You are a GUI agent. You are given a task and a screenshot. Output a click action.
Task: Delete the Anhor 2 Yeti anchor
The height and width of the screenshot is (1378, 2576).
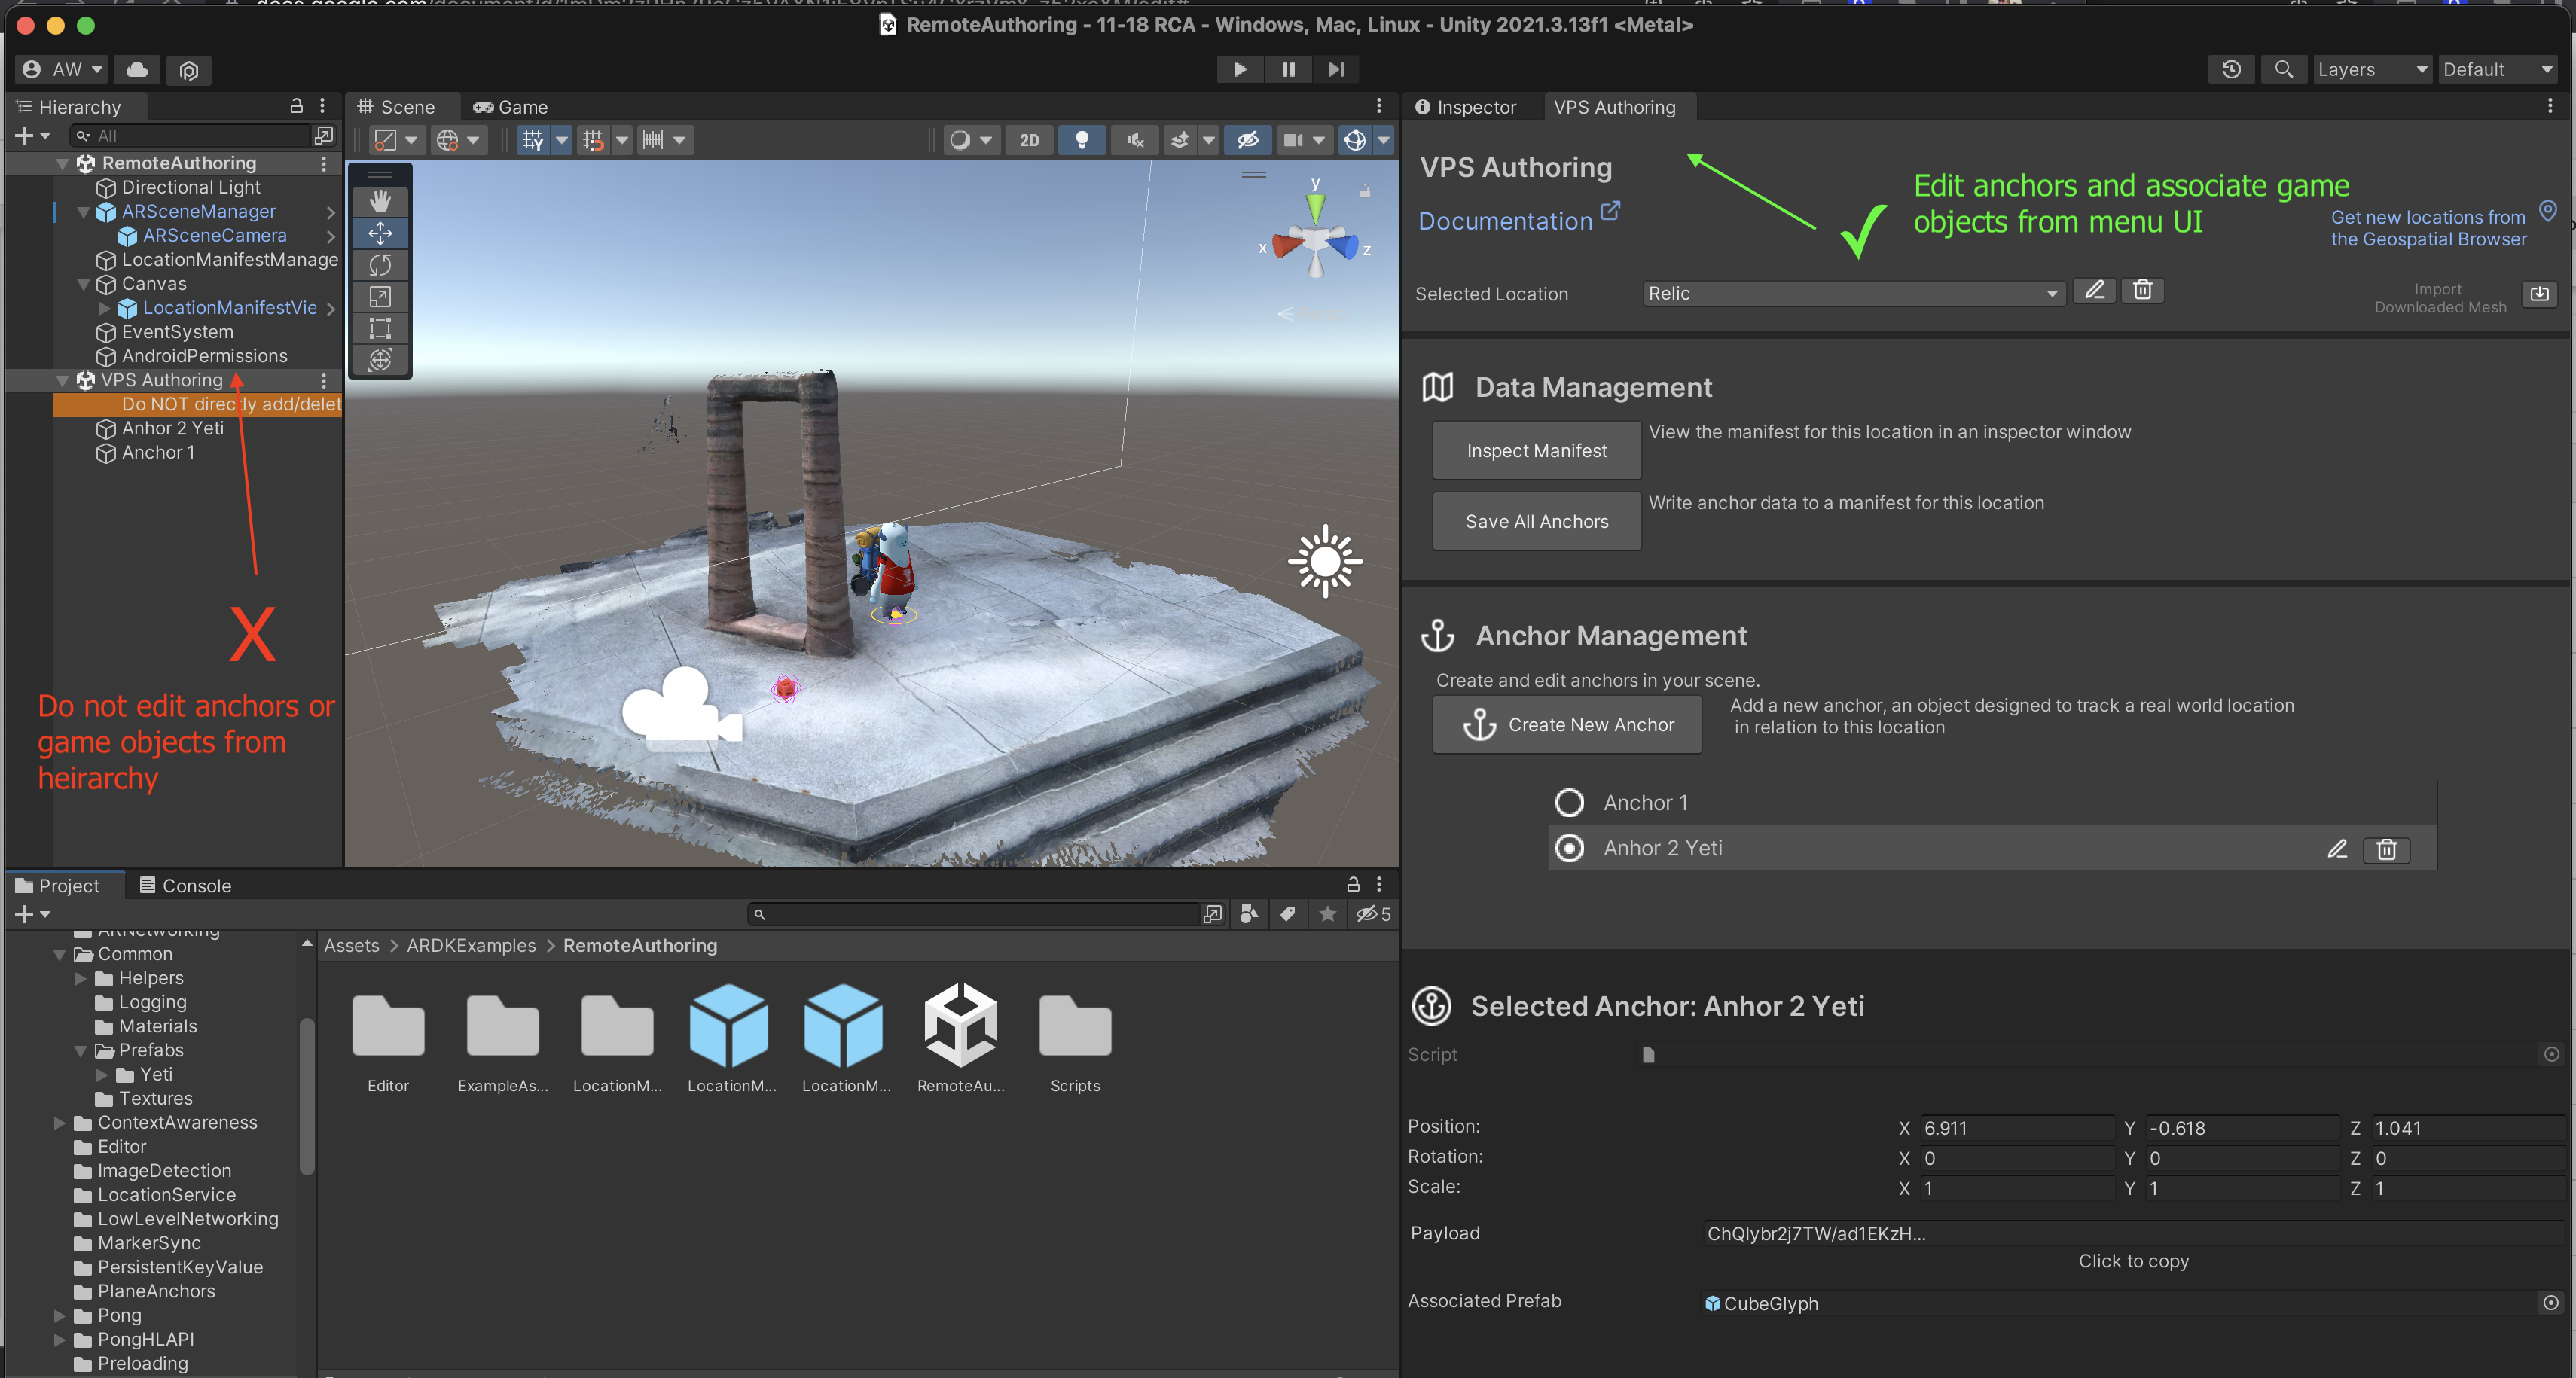tap(2387, 849)
